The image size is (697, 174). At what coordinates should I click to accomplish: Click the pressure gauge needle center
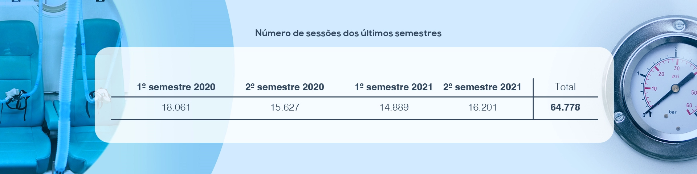point(675,88)
